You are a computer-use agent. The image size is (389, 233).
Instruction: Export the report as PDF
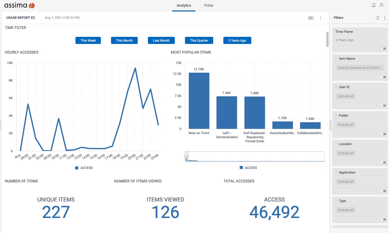pos(311,18)
